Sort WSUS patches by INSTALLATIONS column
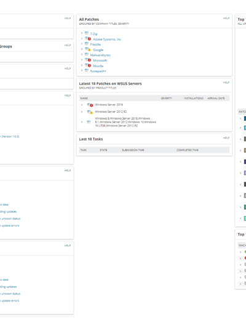 [194, 99]
